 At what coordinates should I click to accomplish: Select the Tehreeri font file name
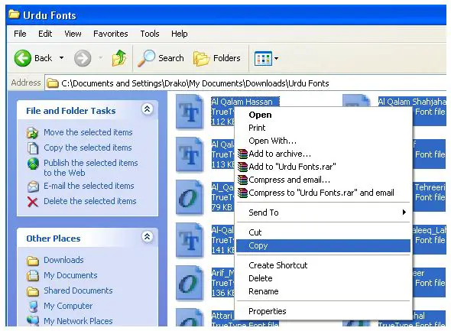pos(430,187)
